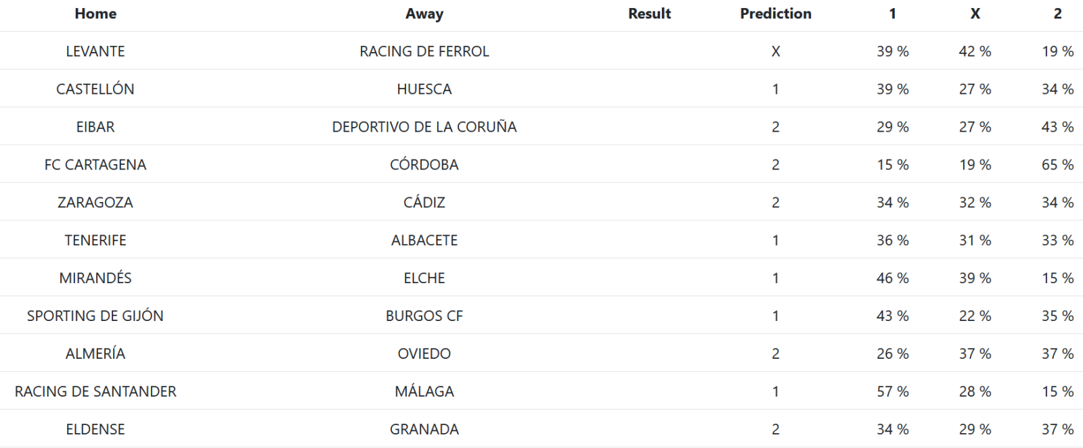Click the CÓRDOBA away team
Viewport: 1083px width, 448px height.
(x=424, y=165)
